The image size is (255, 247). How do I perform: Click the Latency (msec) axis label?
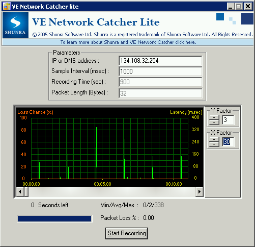click(x=186, y=112)
